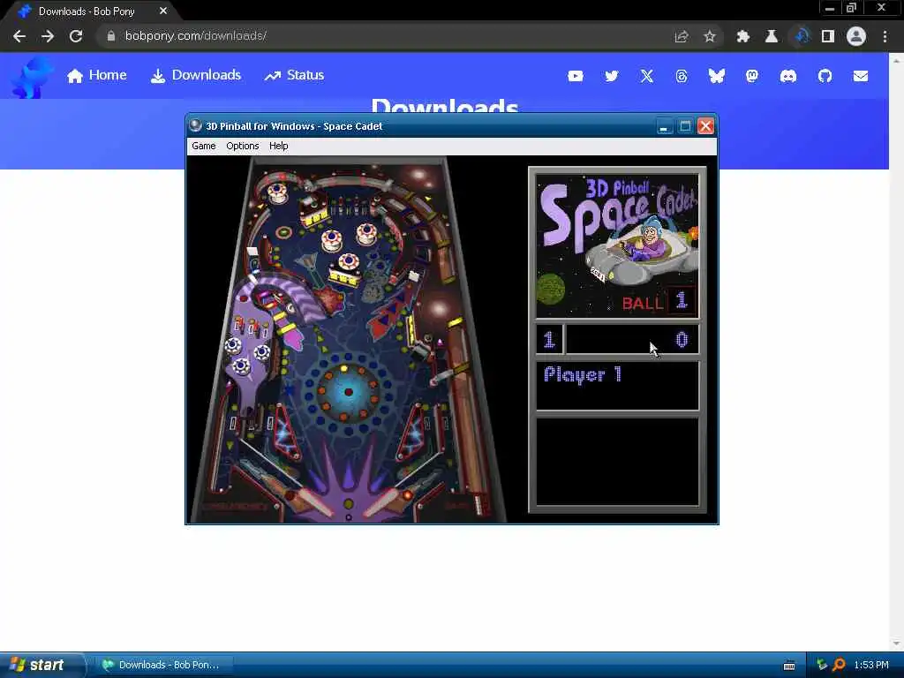Viewport: 904px width, 678px height.
Task: Click the page scrollbar up arrow
Action: (896, 59)
